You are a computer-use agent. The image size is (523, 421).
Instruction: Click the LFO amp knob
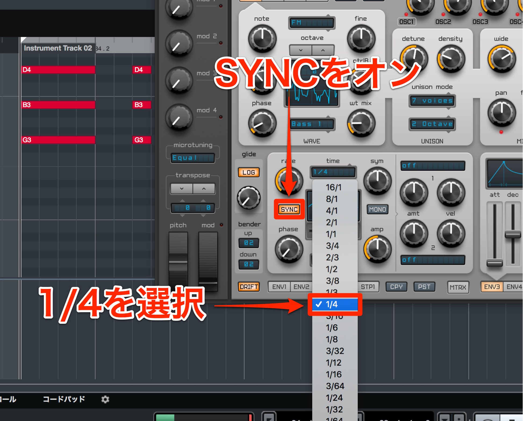click(377, 249)
